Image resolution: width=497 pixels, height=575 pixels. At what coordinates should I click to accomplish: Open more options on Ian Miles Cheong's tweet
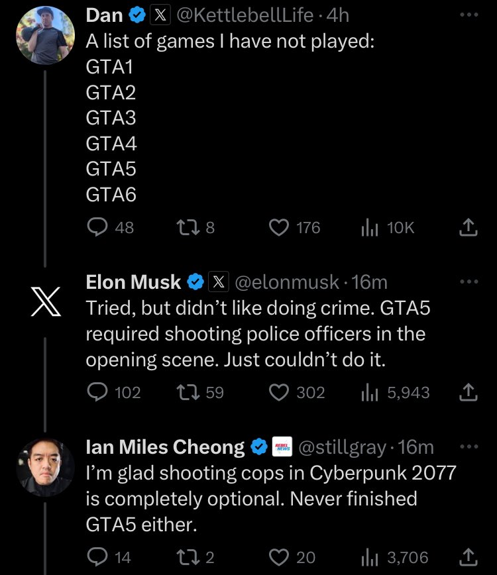pyautogui.click(x=468, y=446)
